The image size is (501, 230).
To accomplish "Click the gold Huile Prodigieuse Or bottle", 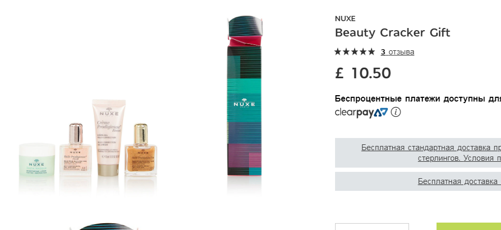I will [141, 150].
